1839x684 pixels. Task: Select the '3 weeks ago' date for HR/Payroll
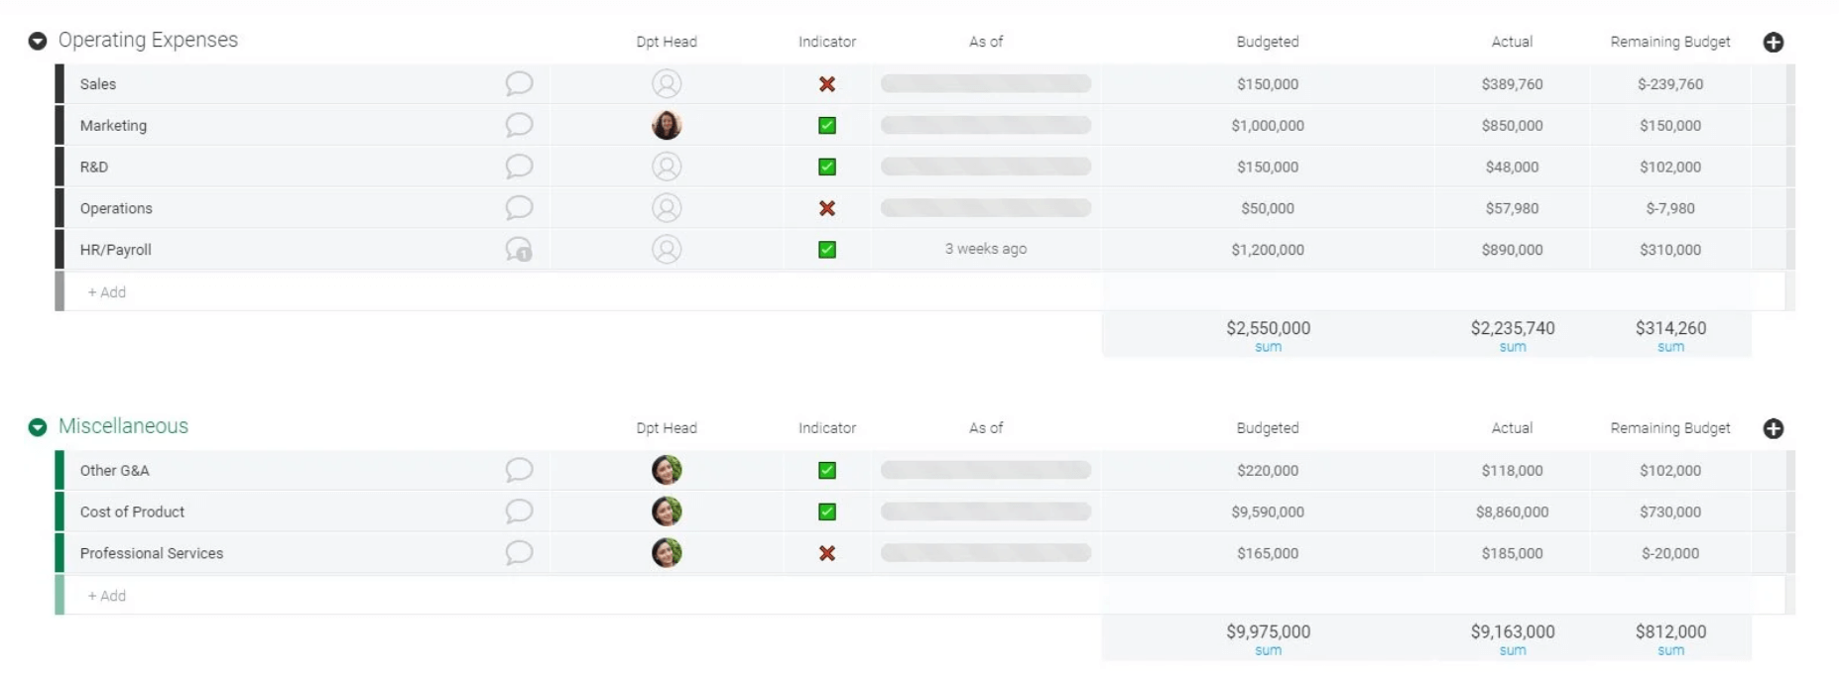(985, 249)
